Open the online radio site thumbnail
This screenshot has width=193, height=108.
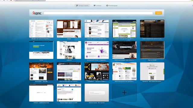tap(69, 93)
